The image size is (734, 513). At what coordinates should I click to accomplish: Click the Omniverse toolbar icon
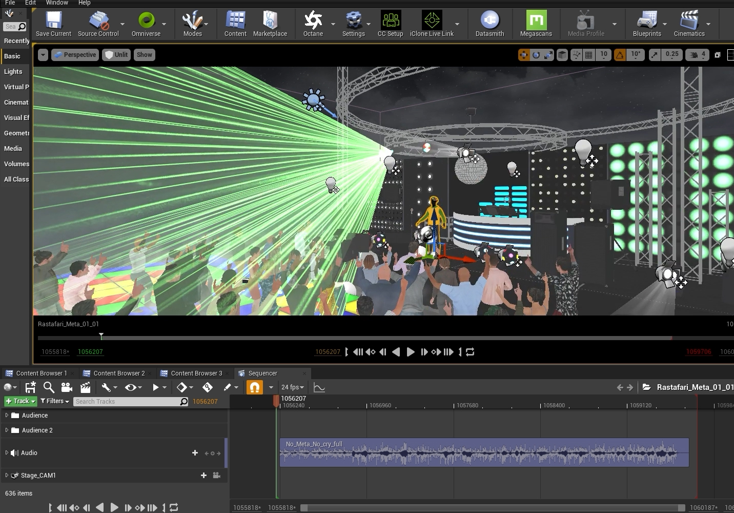point(146,24)
